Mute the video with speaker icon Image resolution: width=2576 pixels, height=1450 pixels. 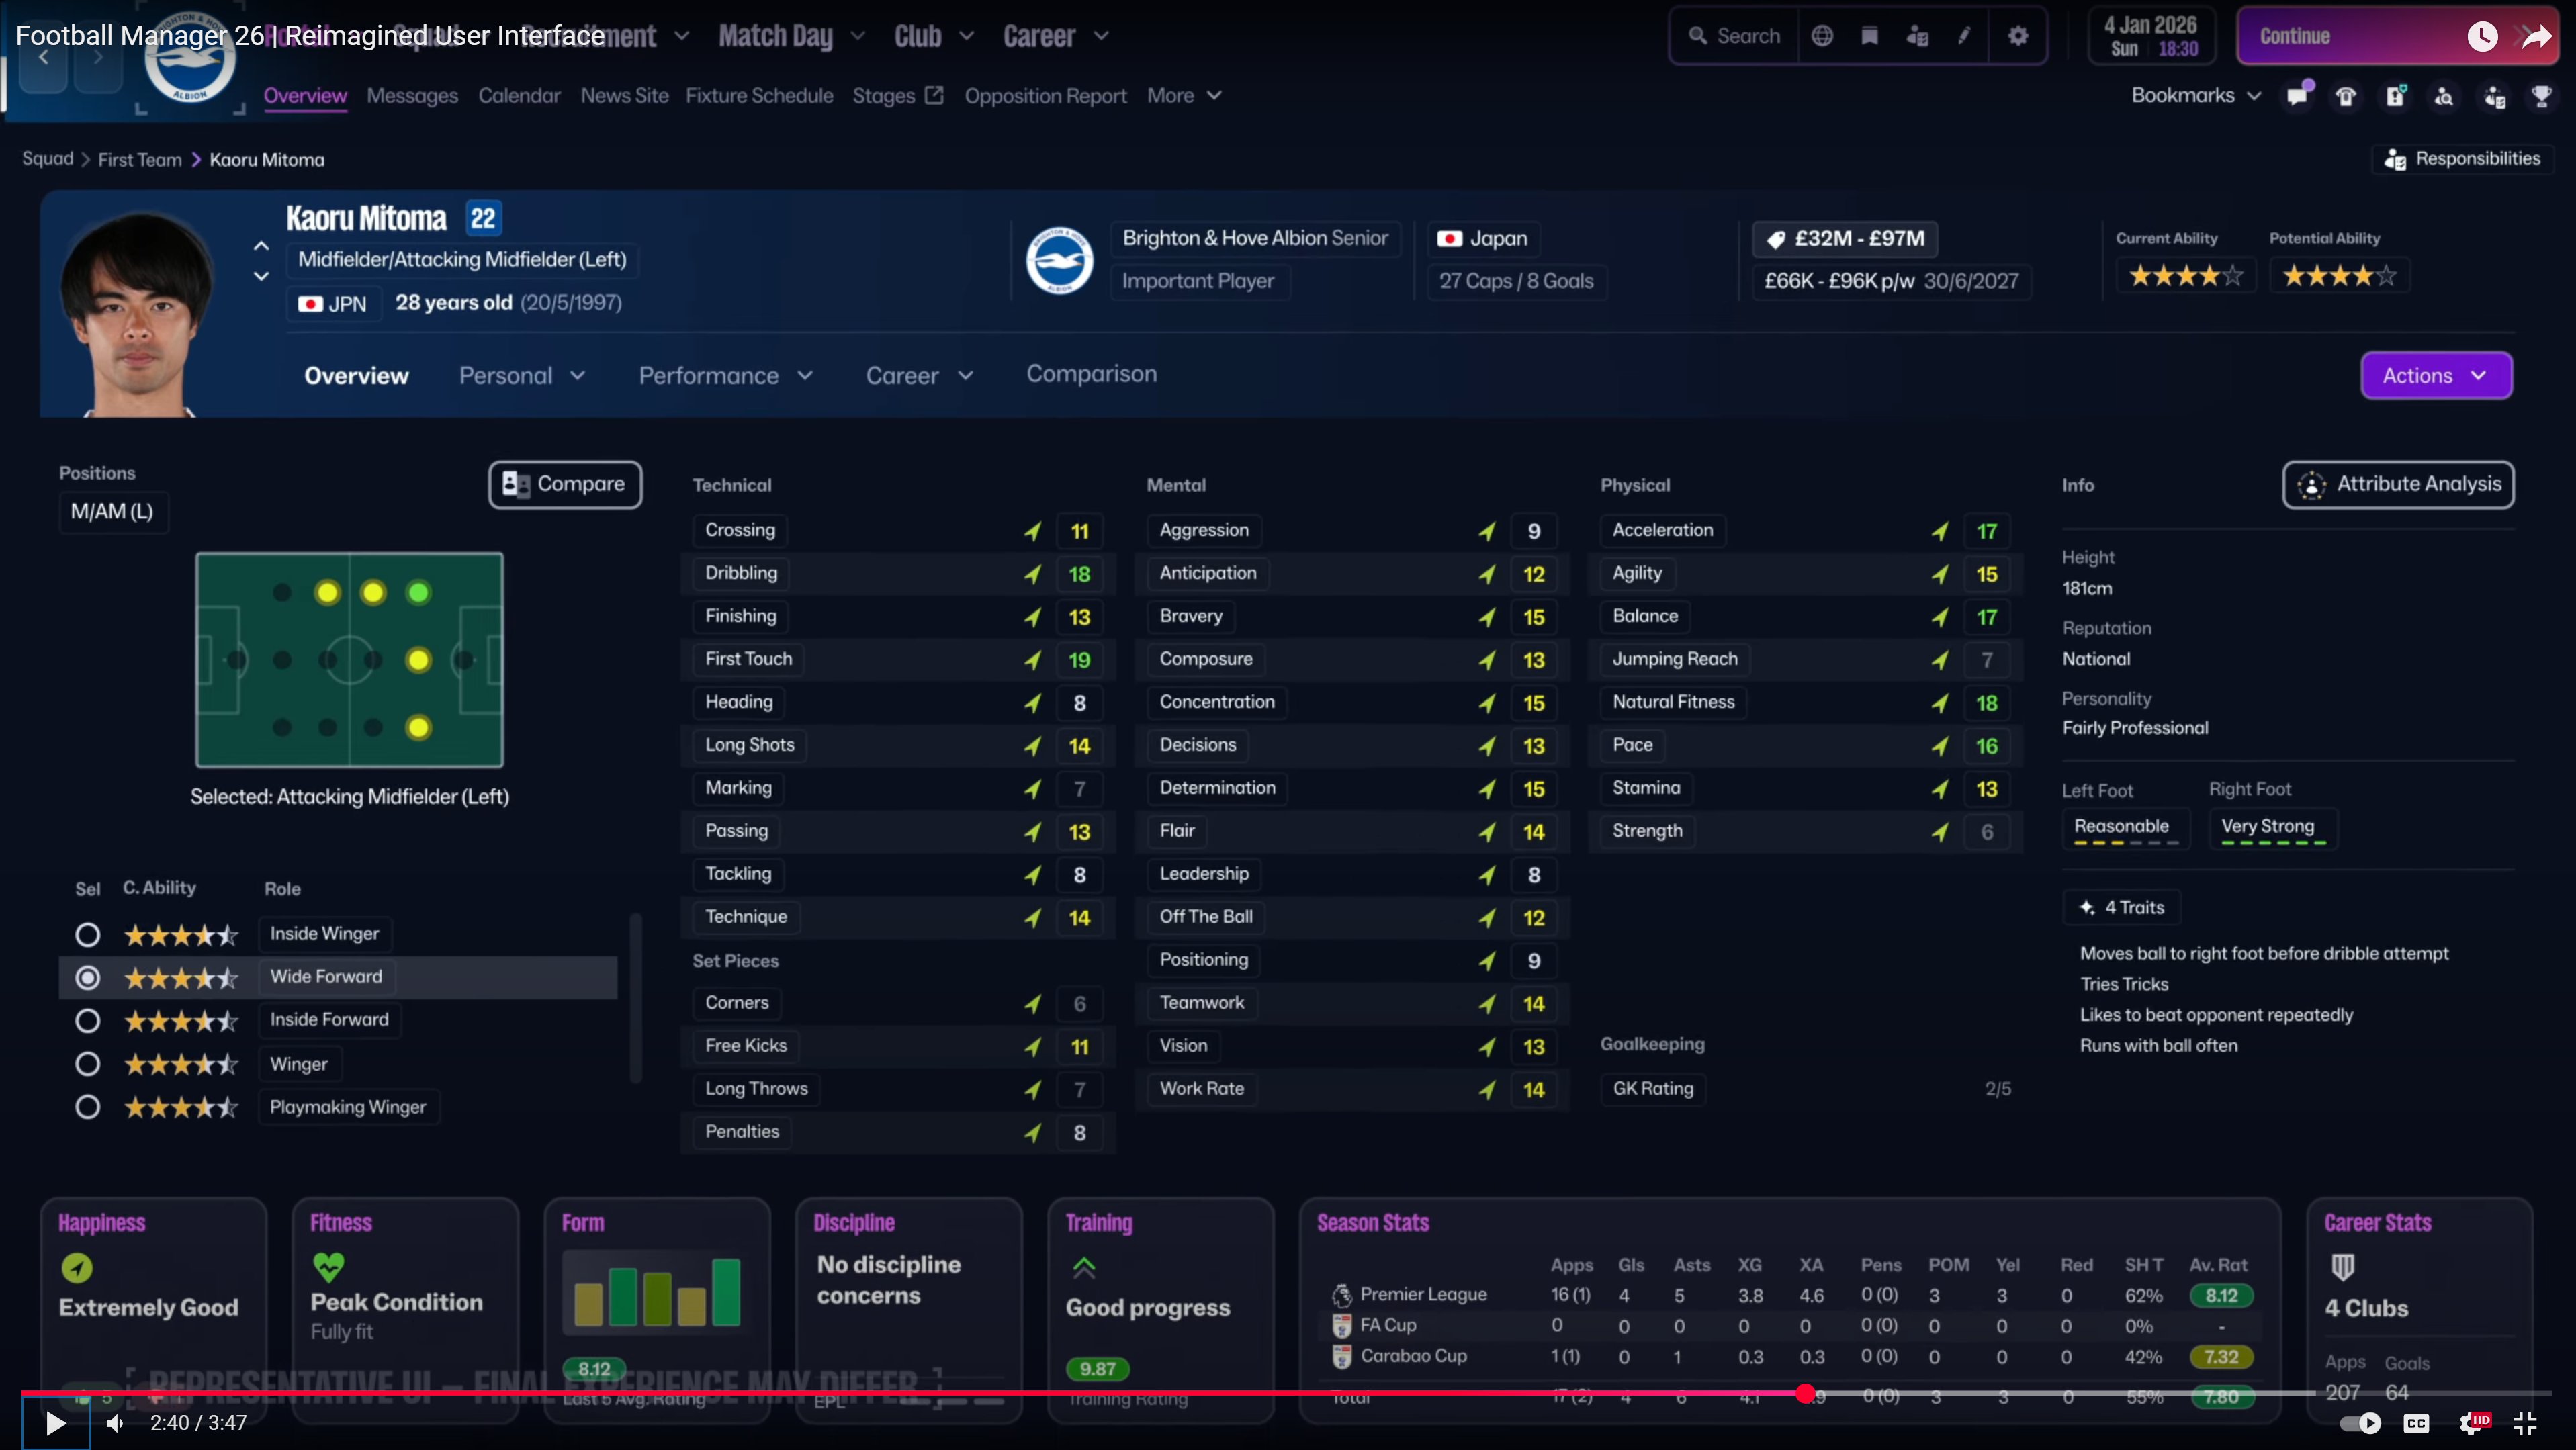tap(116, 1422)
